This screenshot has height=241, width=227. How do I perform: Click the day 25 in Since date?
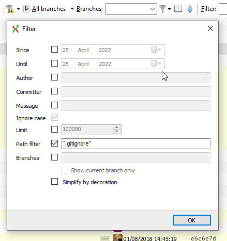(66, 50)
